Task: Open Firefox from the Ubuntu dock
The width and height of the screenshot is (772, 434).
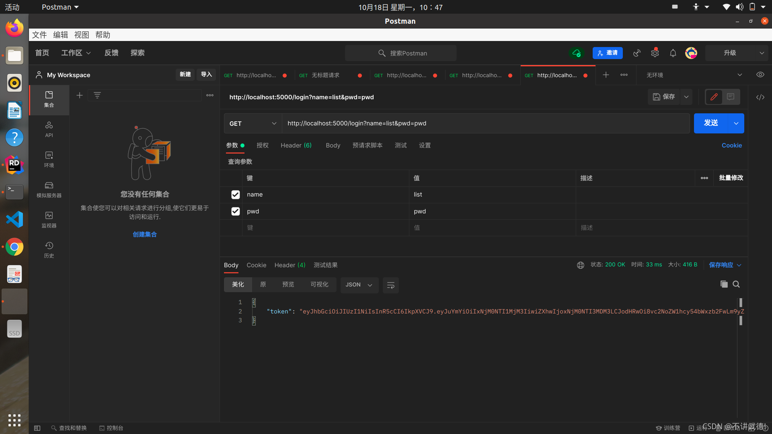Action: pyautogui.click(x=14, y=28)
